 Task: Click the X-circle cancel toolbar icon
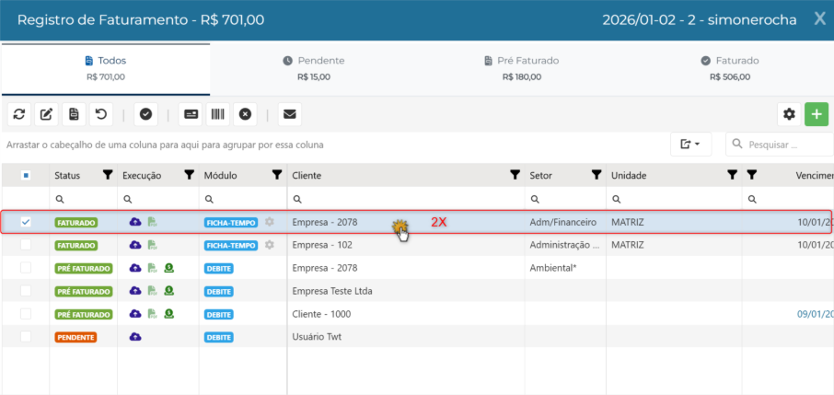pyautogui.click(x=245, y=114)
